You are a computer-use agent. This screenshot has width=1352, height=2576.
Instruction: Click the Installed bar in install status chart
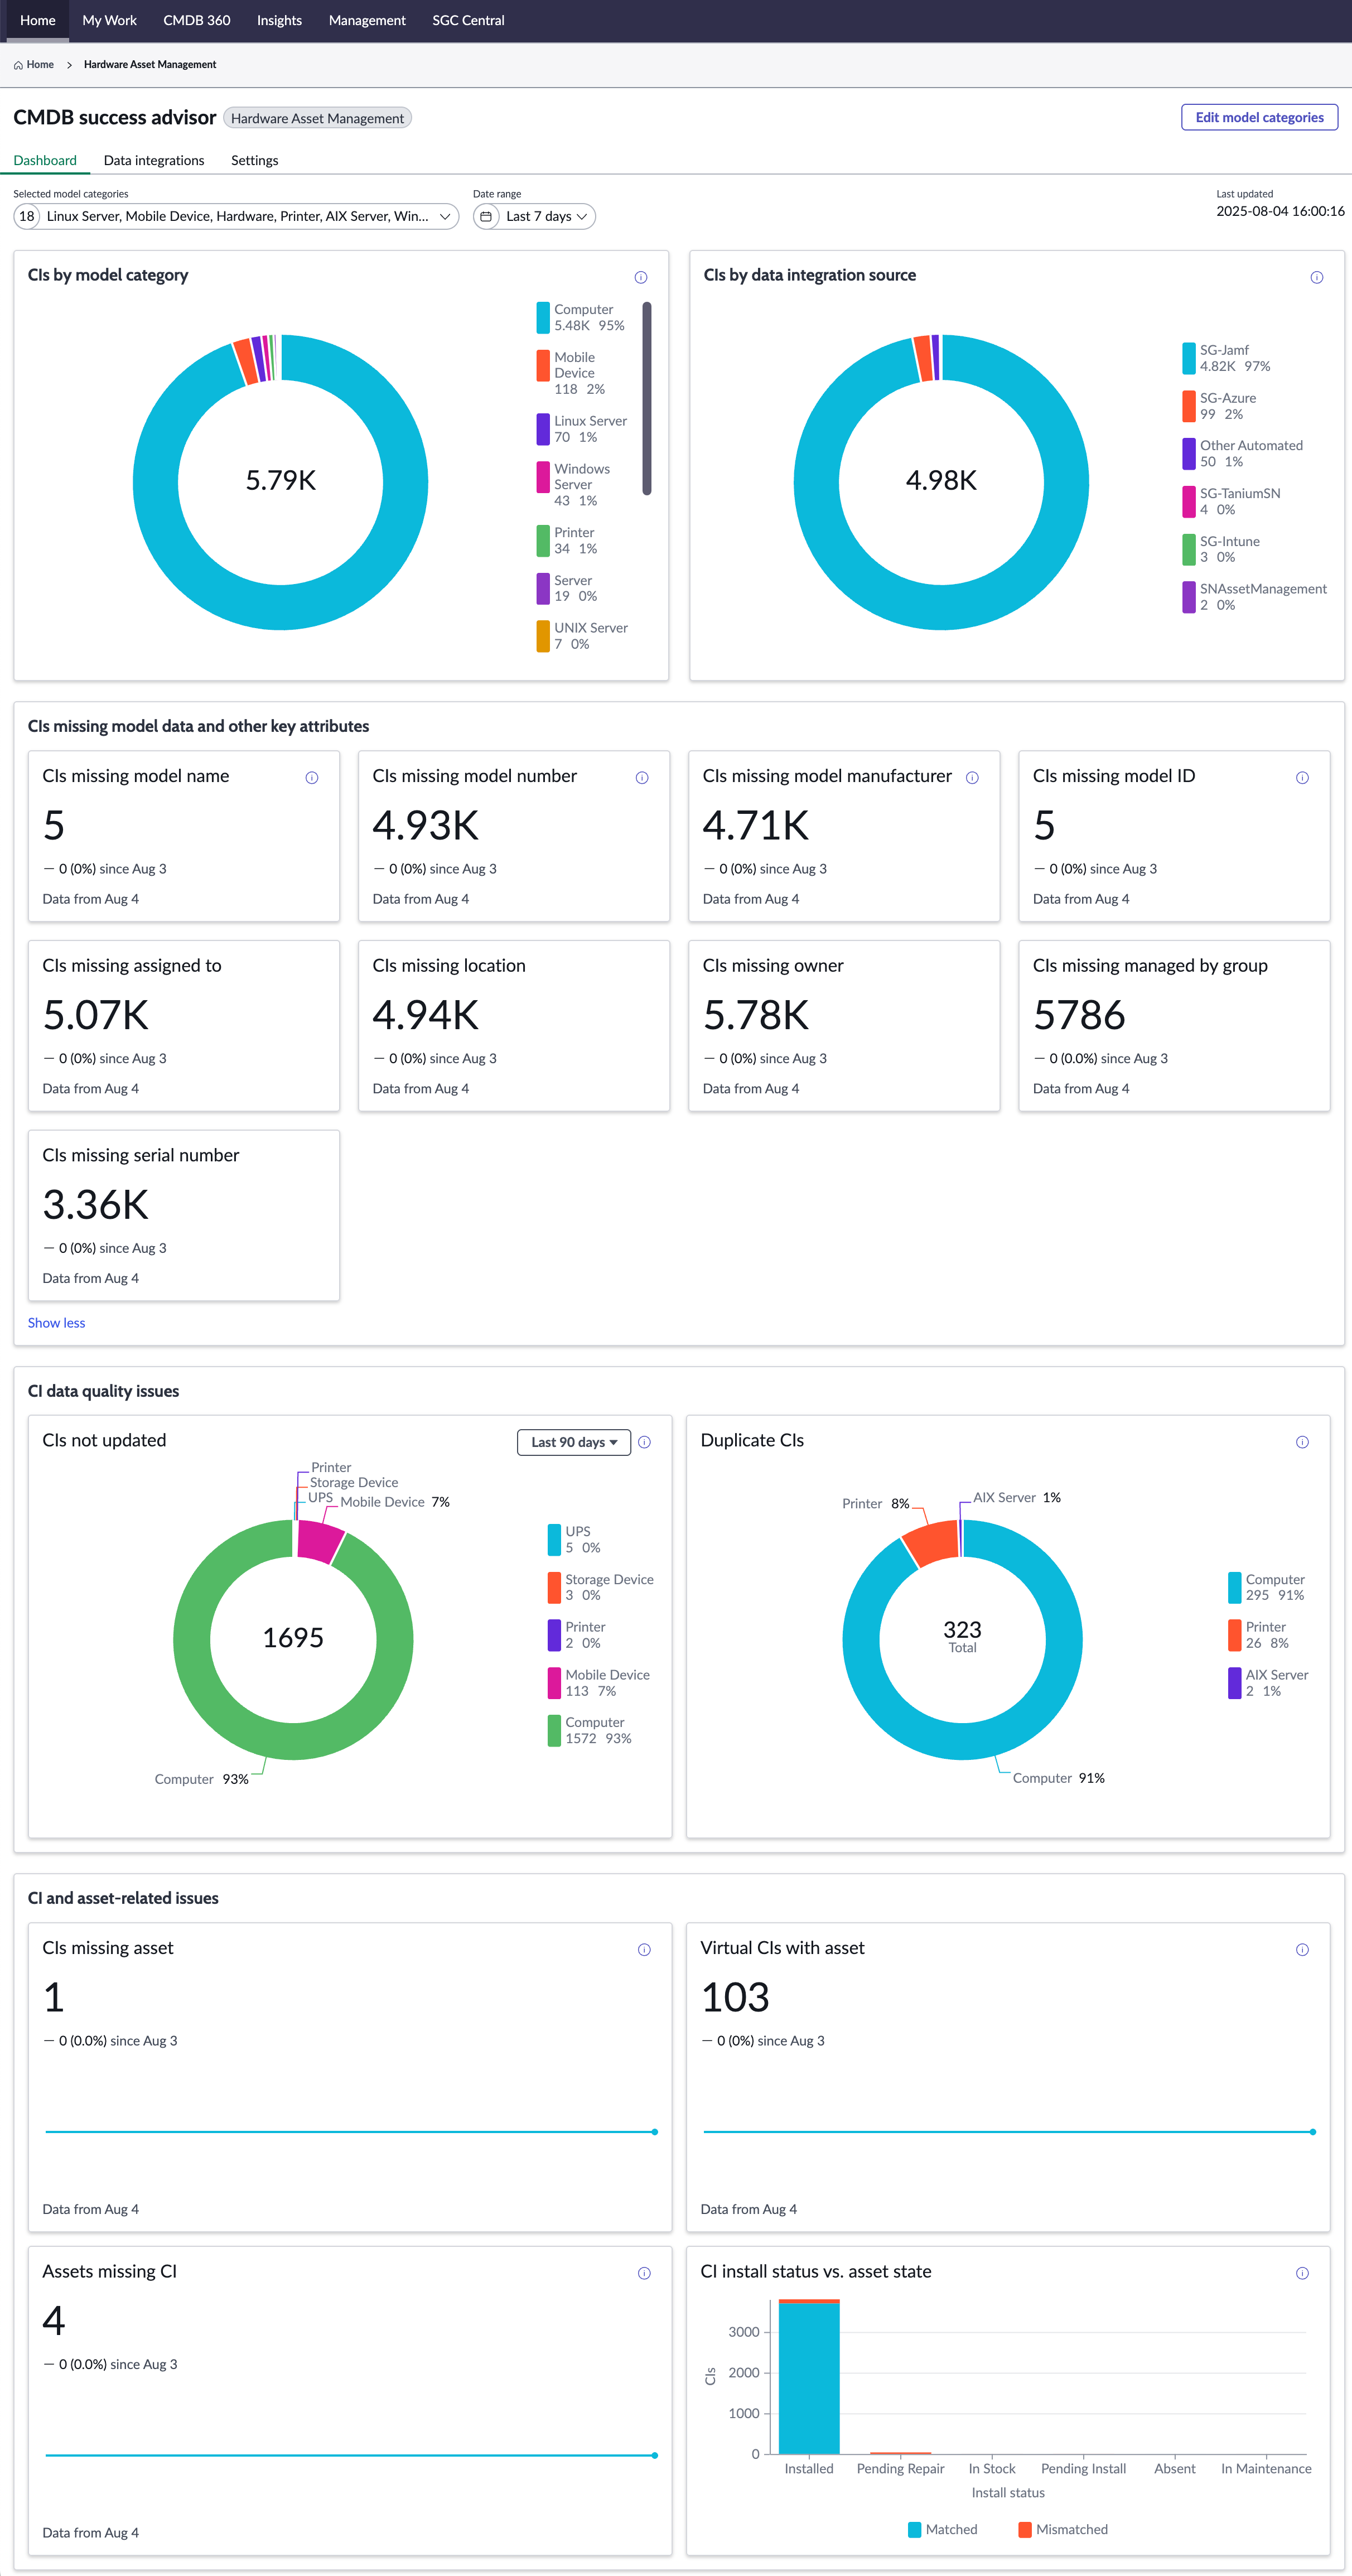coord(809,2376)
